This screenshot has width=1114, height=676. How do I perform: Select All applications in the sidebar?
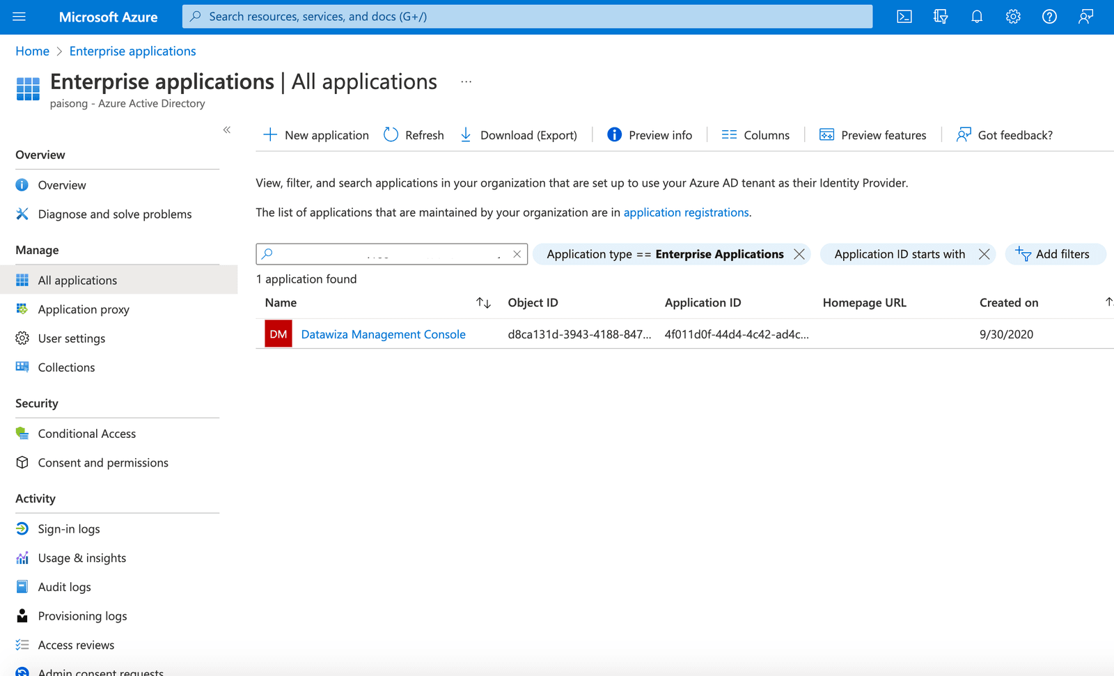point(117,280)
